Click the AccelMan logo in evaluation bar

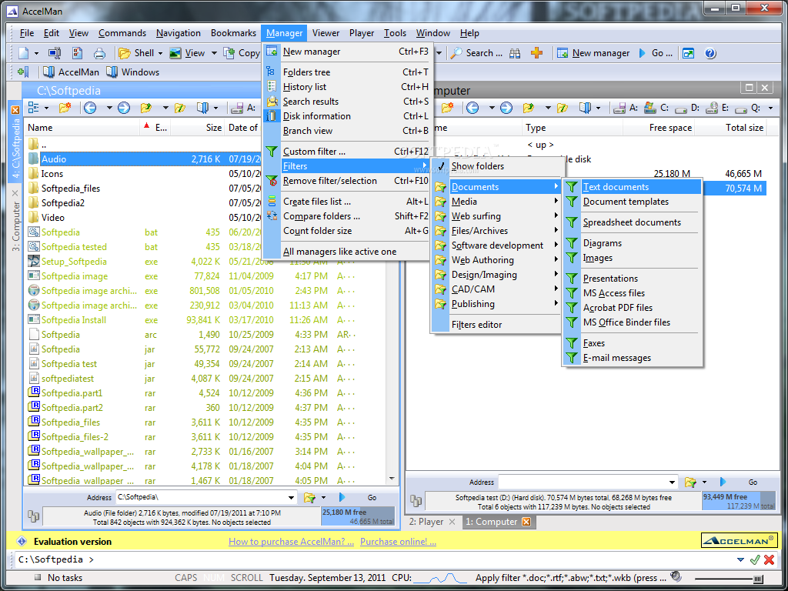coord(738,541)
